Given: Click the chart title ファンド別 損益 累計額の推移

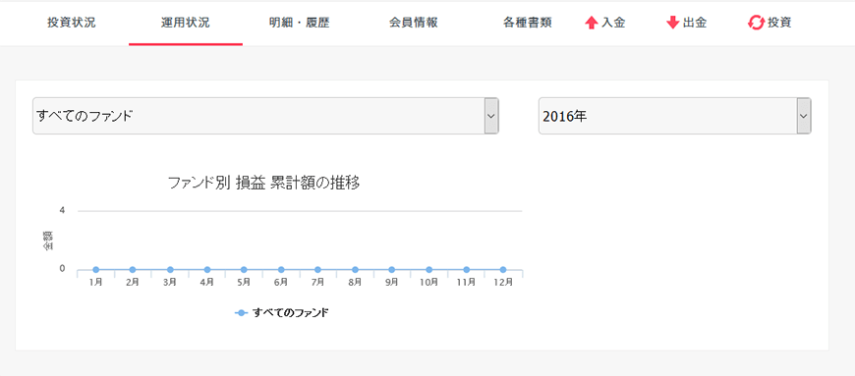Looking at the screenshot, I should click(x=263, y=183).
